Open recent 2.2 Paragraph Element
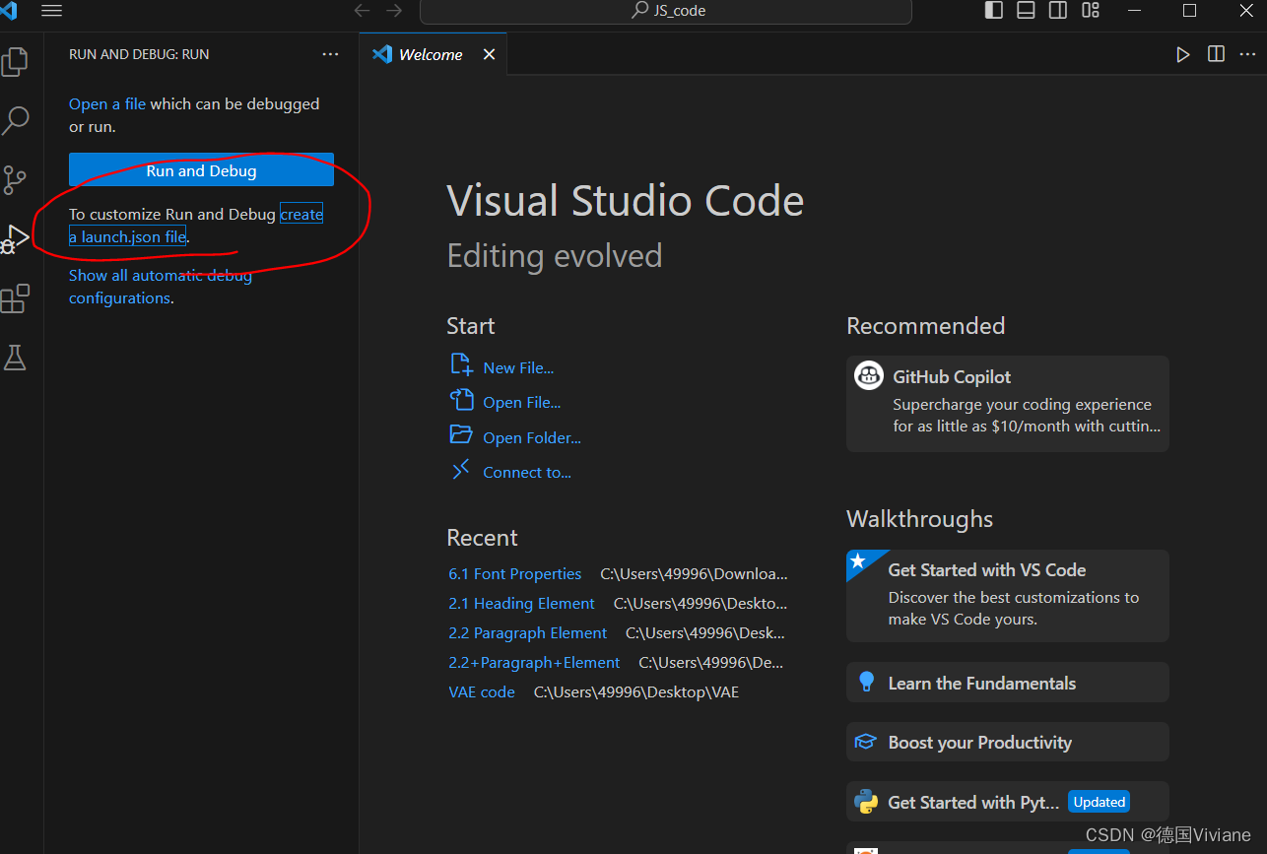This screenshot has width=1267, height=854. pos(527,632)
